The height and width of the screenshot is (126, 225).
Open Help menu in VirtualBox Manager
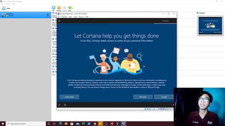point(14,4)
